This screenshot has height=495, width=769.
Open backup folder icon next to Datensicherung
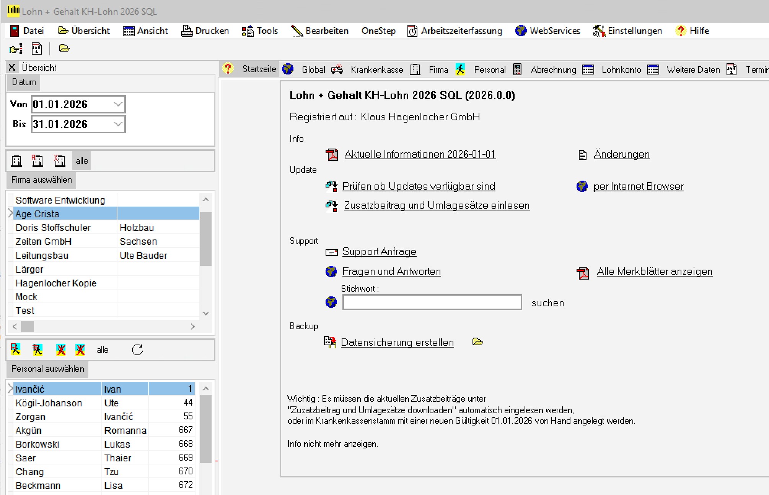[477, 342]
